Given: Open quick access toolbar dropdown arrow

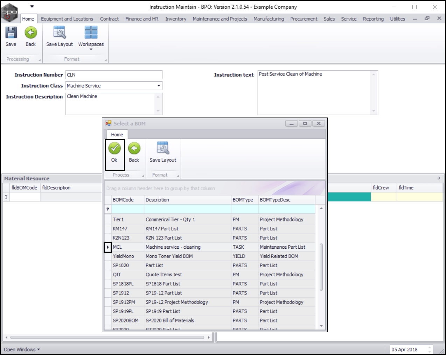Looking at the screenshot, I should tap(32, 6).
